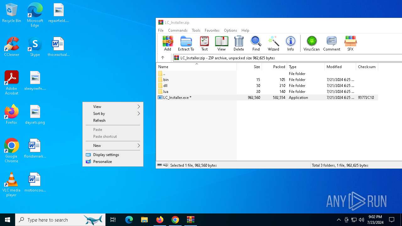This screenshot has width=402, height=226.
Task: Select the daysets.png desktop file
Action: 35,115
